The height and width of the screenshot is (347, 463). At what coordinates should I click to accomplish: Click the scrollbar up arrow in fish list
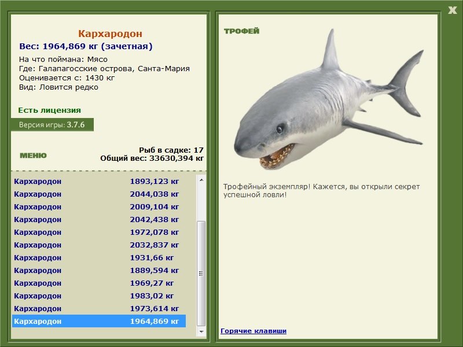tap(201, 180)
